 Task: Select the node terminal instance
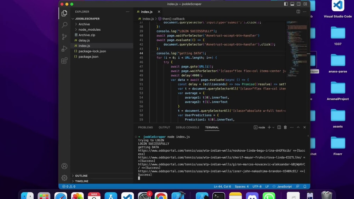coord(259,127)
